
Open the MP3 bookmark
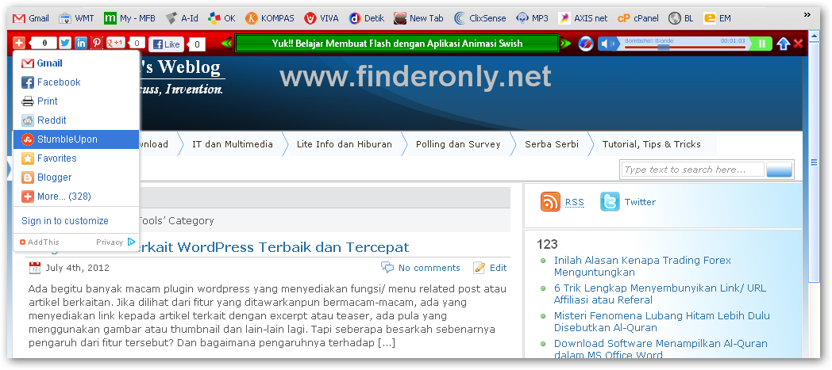coord(532,18)
